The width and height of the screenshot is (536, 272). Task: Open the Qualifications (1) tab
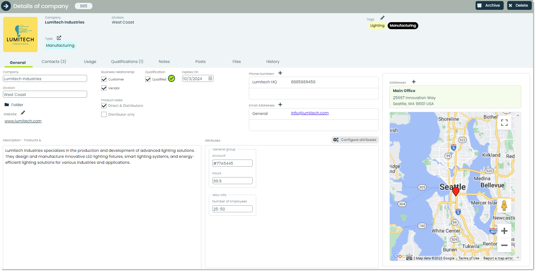pos(127,61)
